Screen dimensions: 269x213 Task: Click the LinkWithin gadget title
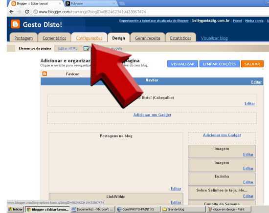click(x=116, y=196)
